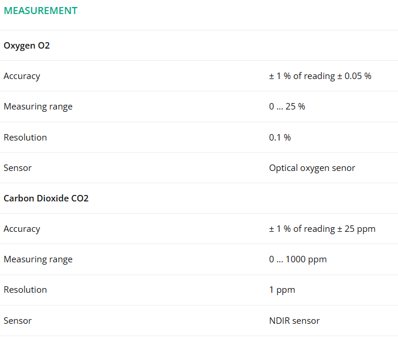This screenshot has width=398, height=339.
Task: Click the oxygen Resolution label
Action: tap(25, 138)
